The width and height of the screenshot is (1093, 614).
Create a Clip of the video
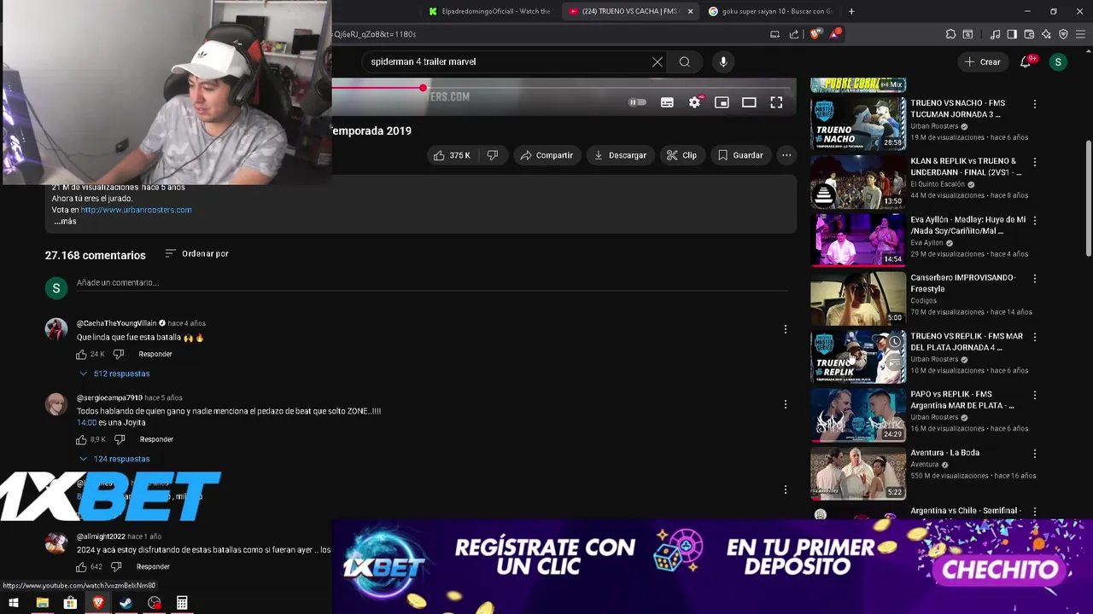(681, 155)
